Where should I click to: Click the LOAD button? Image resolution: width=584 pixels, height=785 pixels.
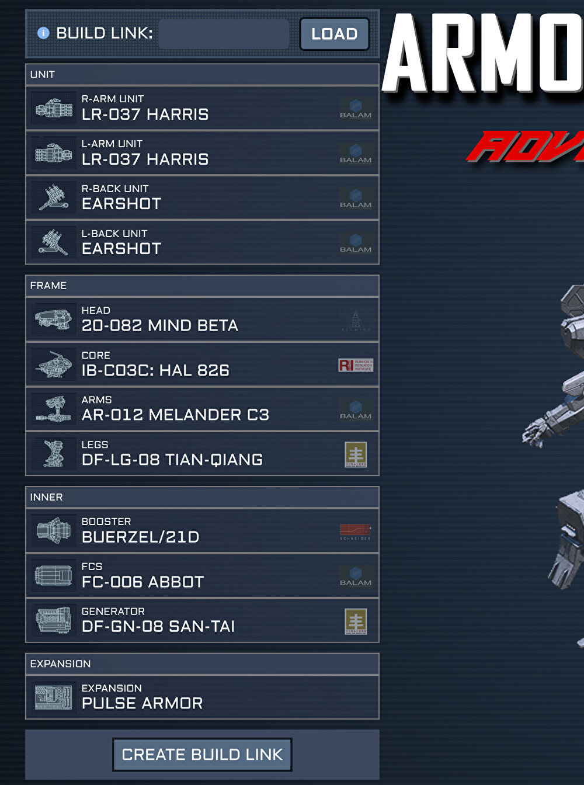pos(335,34)
